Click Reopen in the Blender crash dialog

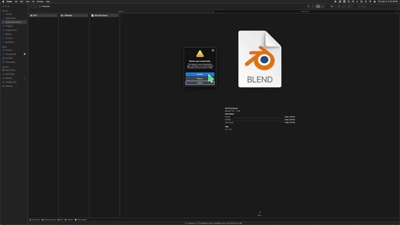point(200,74)
